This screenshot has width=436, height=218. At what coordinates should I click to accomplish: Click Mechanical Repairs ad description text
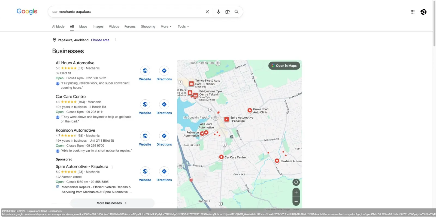97,189
